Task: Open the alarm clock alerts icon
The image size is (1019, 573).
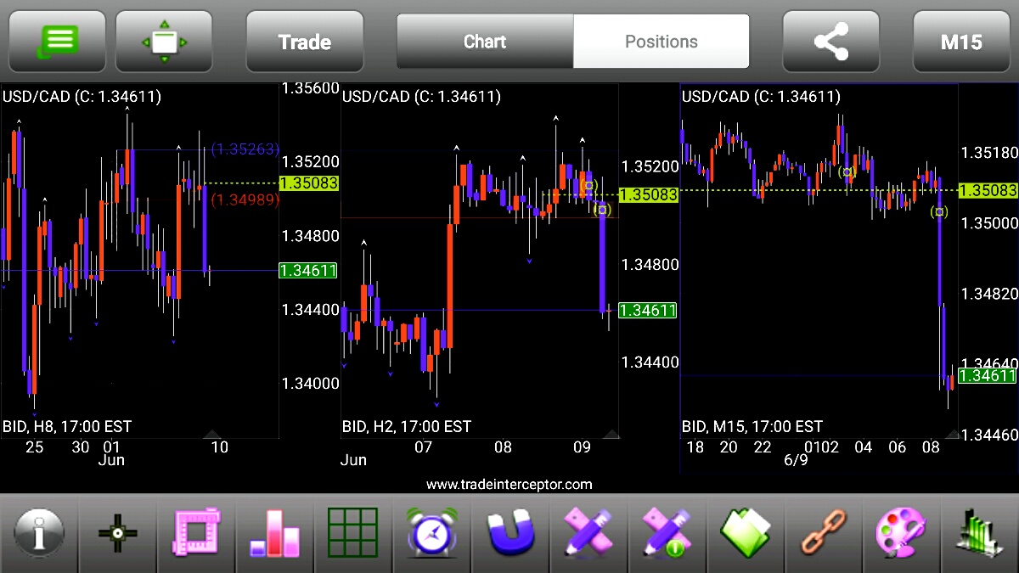Action: coord(432,534)
